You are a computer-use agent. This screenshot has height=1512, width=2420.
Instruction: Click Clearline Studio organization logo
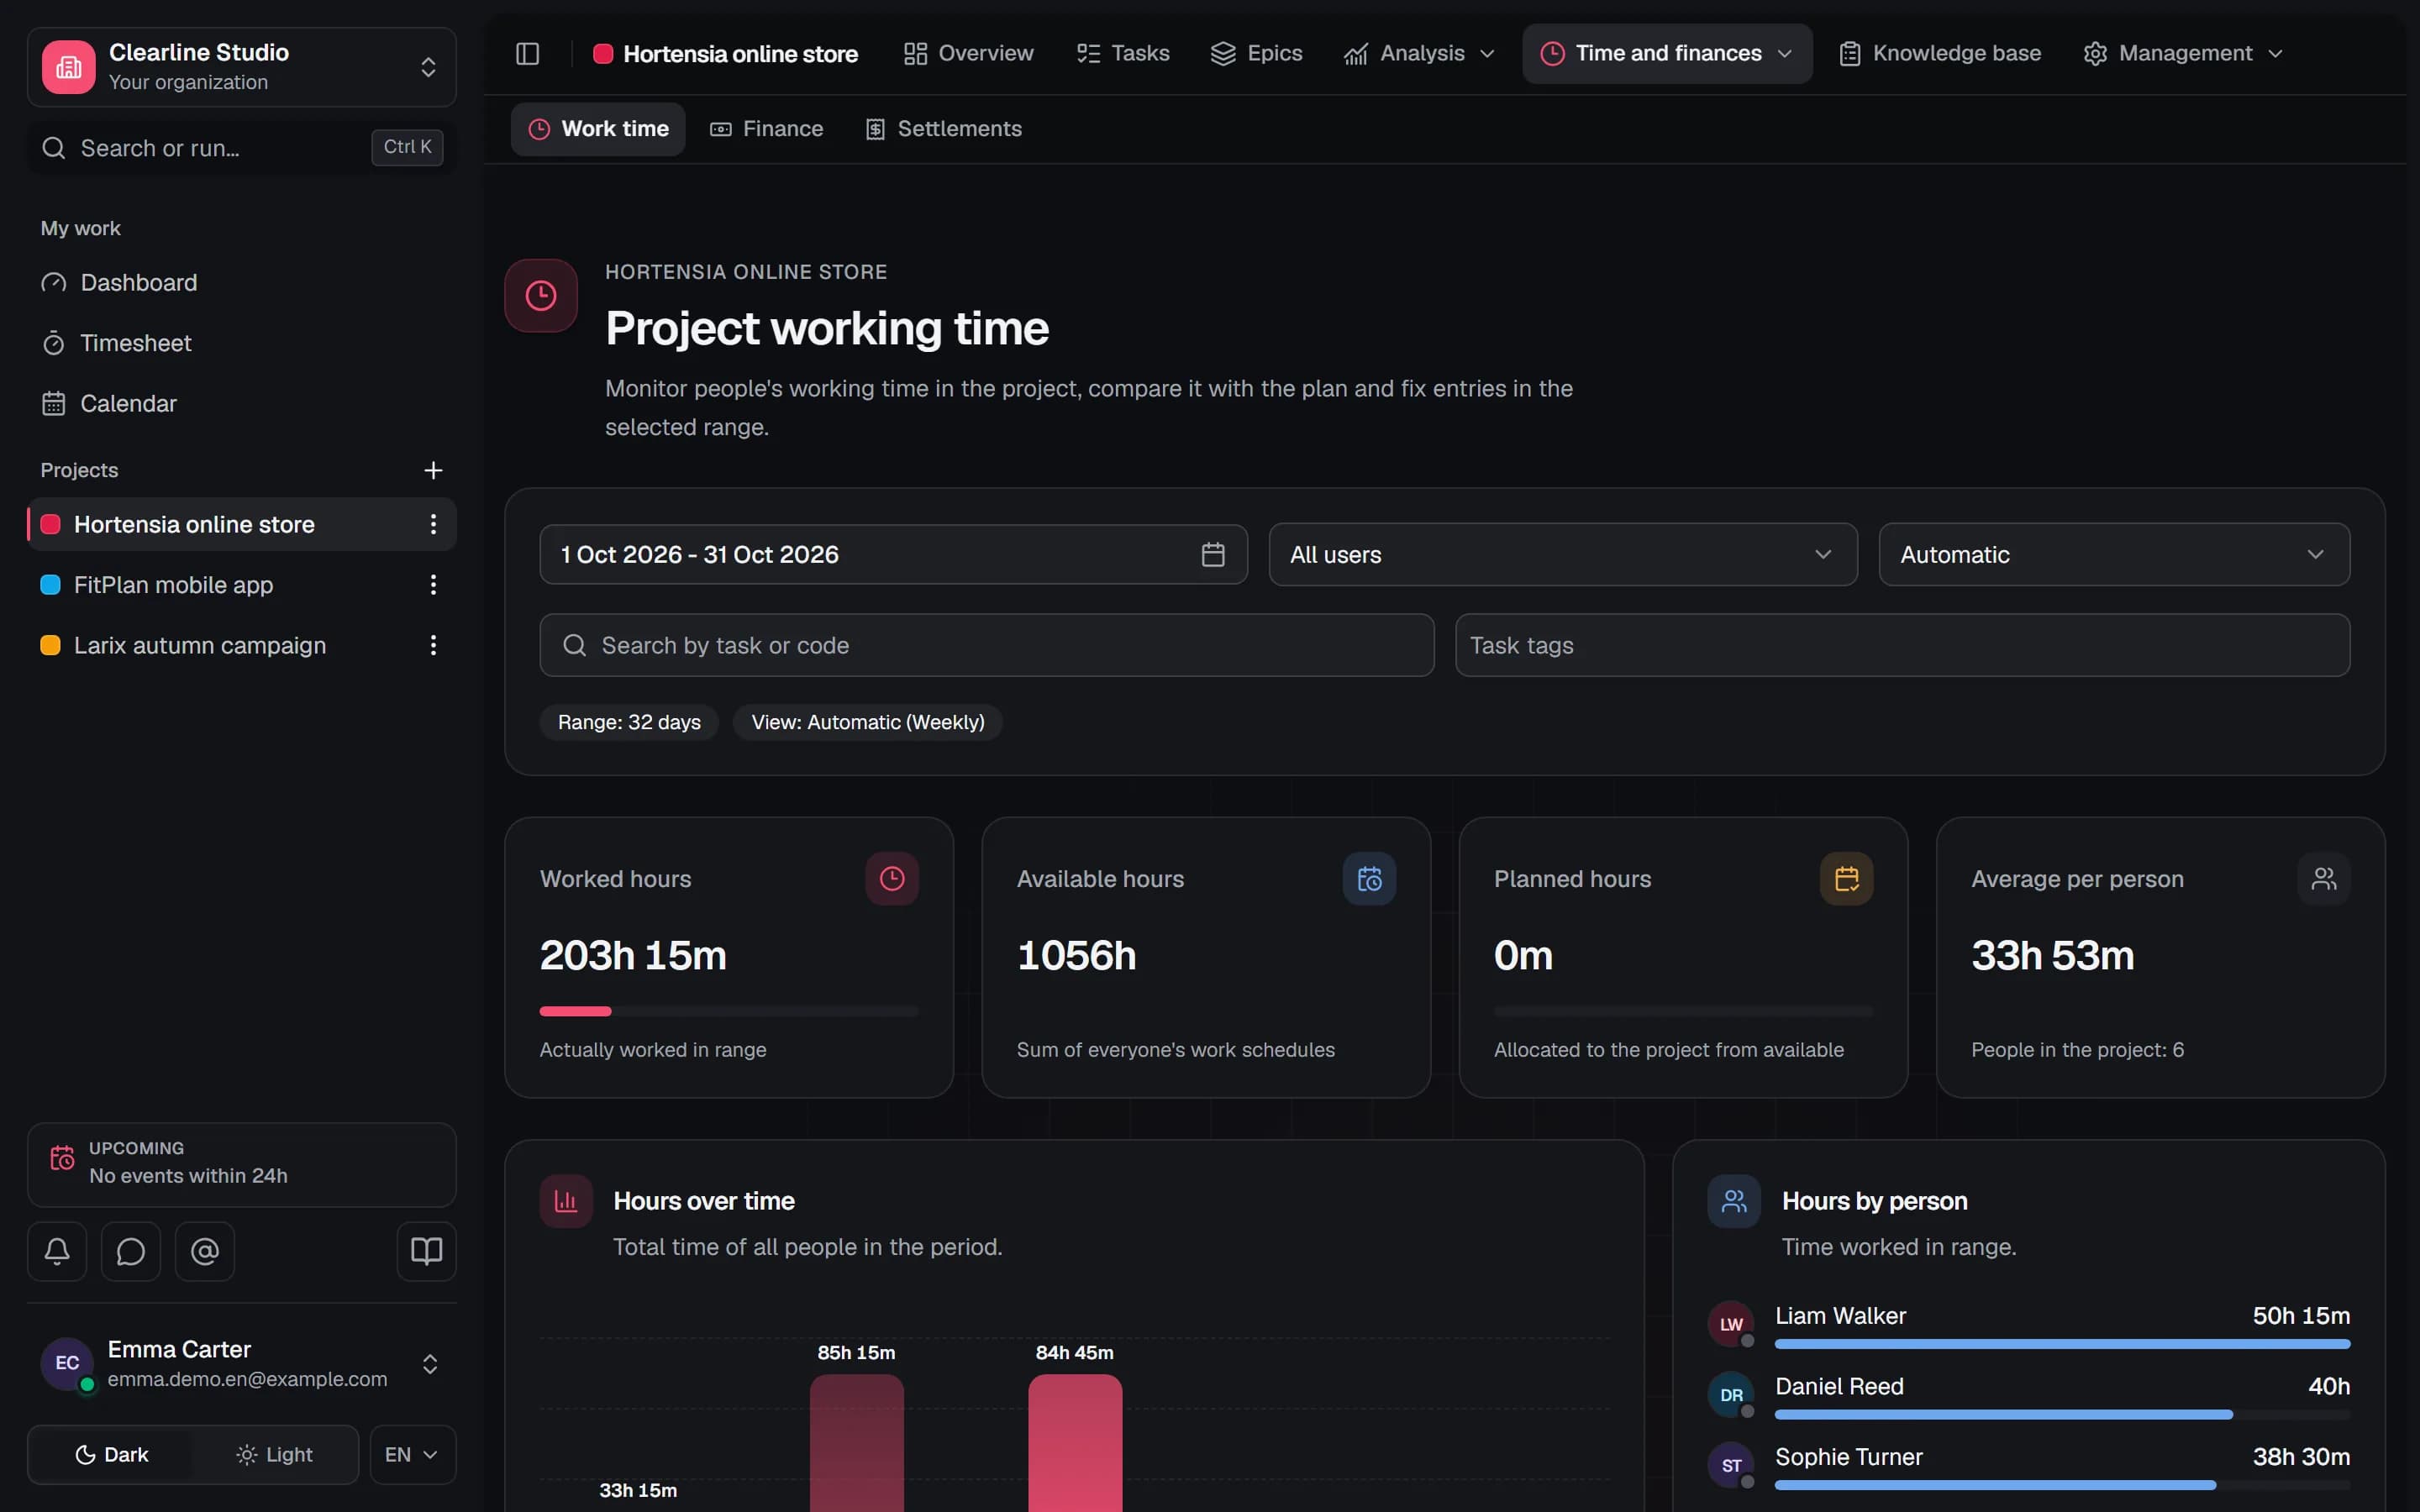coord(69,67)
